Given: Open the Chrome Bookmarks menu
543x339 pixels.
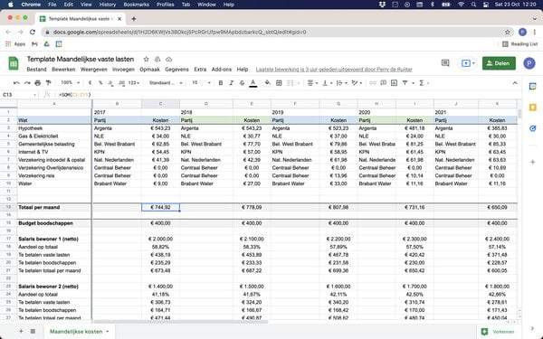Looking at the screenshot, I should point(136,5).
